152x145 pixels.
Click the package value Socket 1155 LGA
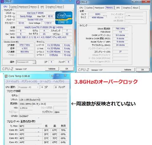(x=35, y=20)
